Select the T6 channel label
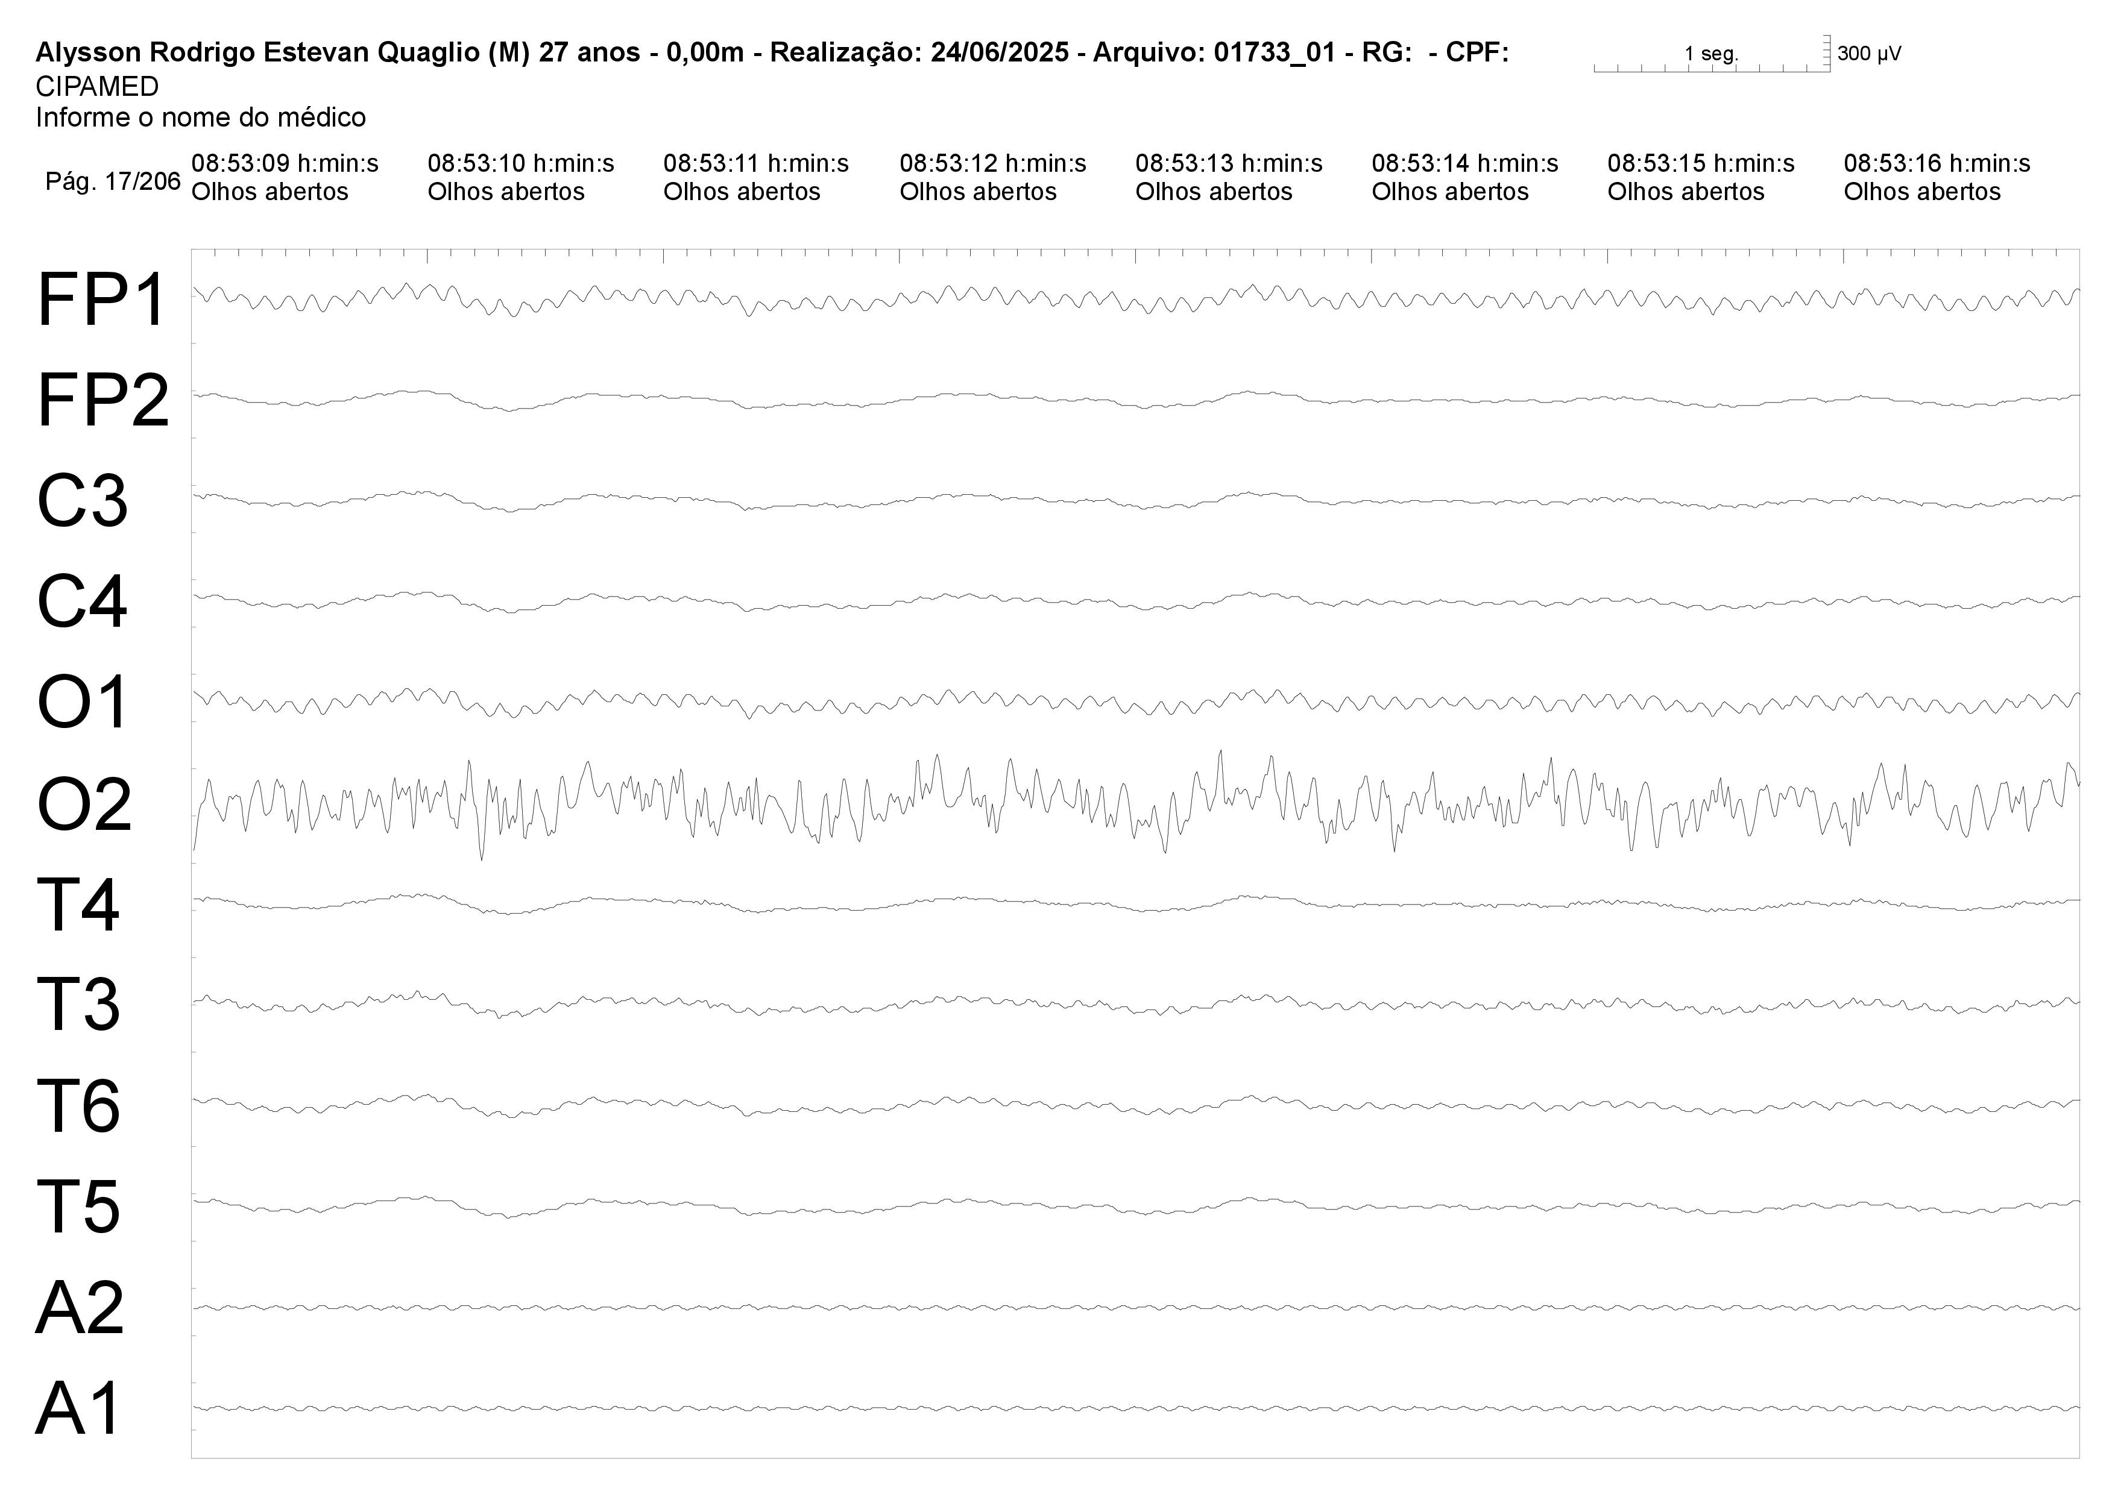Screen dimensions: 2115x1494 pyautogui.click(x=78, y=1106)
